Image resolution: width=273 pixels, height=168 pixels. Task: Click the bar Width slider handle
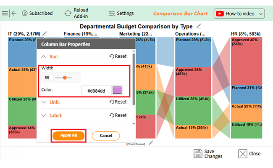pyautogui.click(x=65, y=77)
